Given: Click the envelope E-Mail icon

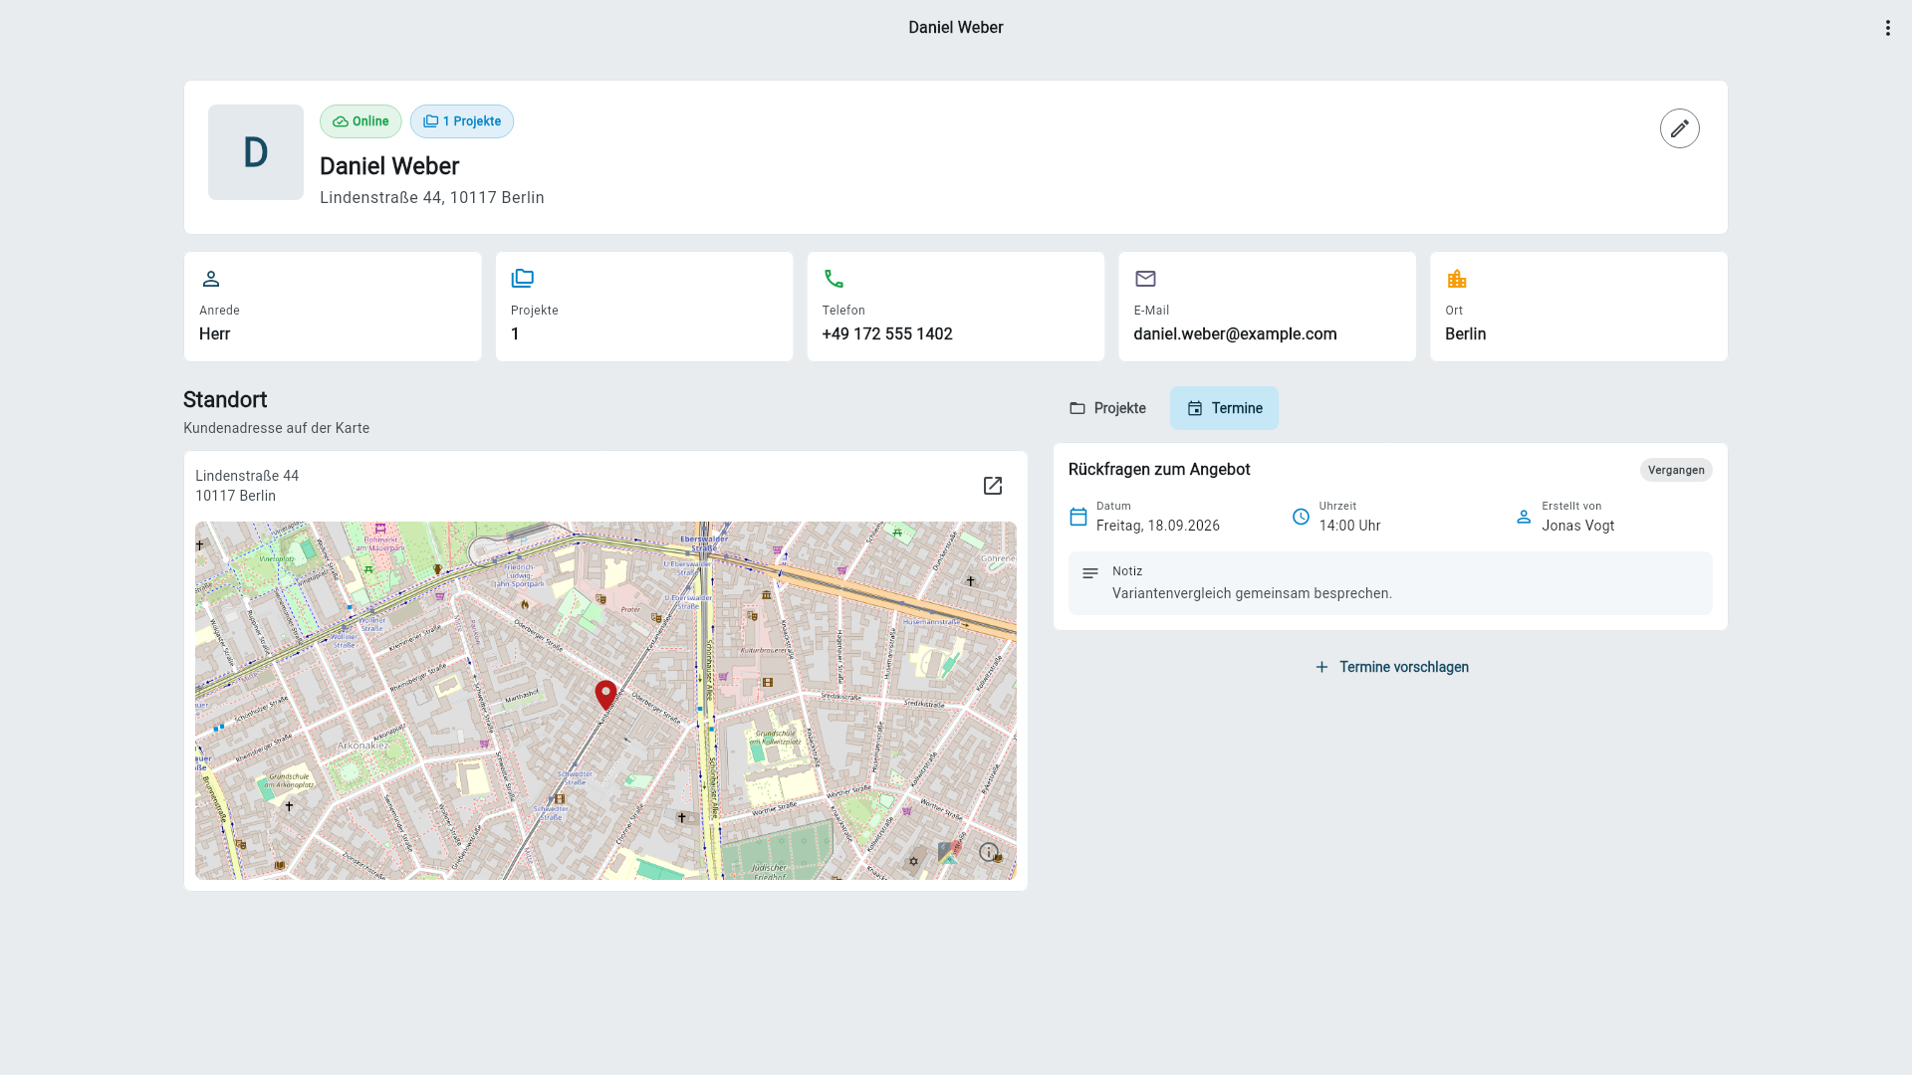Looking at the screenshot, I should coord(1145,279).
